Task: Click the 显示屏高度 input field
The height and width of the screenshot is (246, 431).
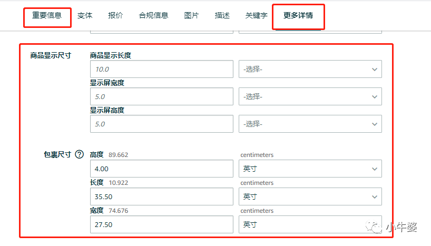Action: [162, 124]
